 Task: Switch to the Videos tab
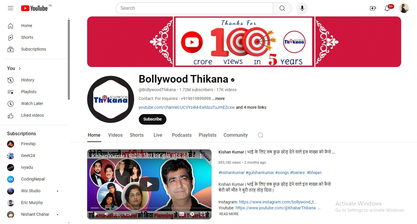click(115, 135)
